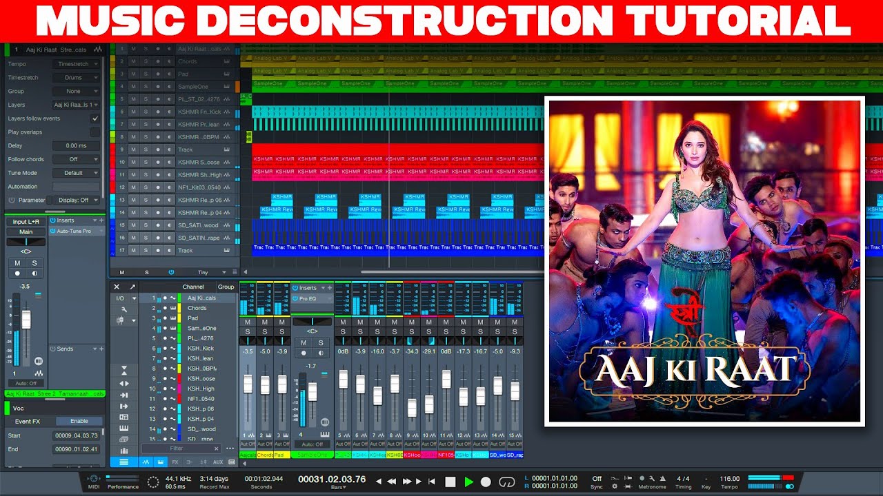This screenshot has height=496, width=883.
Task: Open the MIDI monitor icon
Action: 93,479
